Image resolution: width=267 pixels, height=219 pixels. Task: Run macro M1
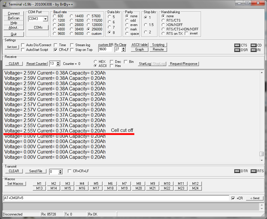point(39,184)
